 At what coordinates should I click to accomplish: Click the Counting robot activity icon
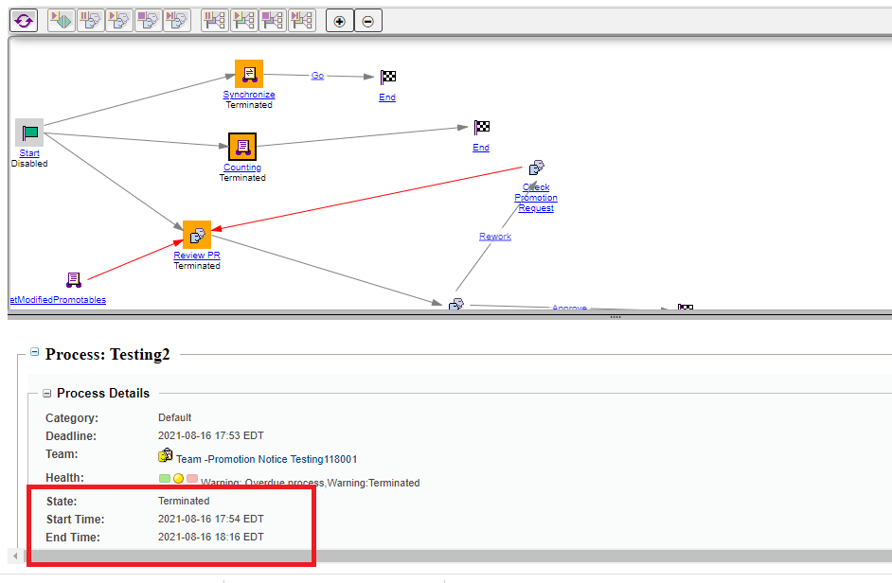[x=241, y=147]
